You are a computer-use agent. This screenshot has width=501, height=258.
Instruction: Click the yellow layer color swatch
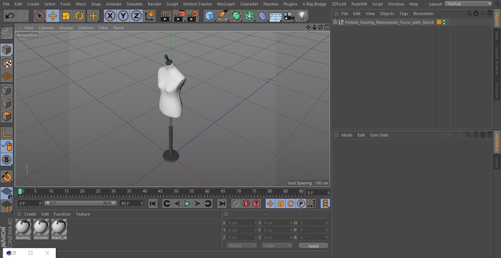(439, 22)
